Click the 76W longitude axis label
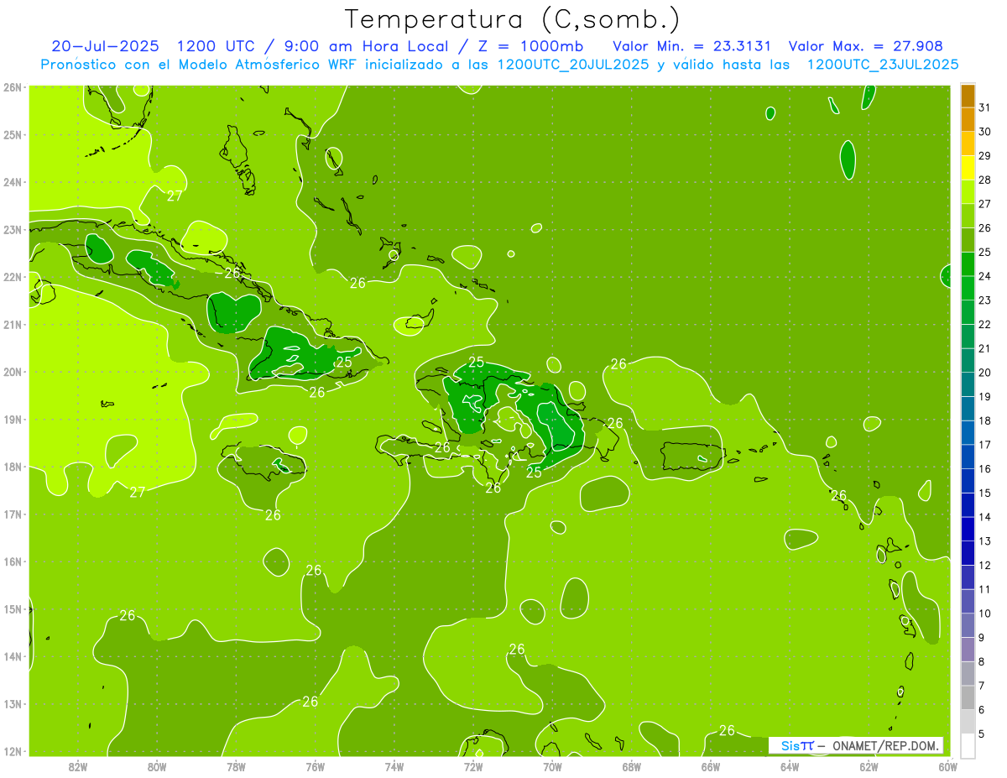 [315, 766]
